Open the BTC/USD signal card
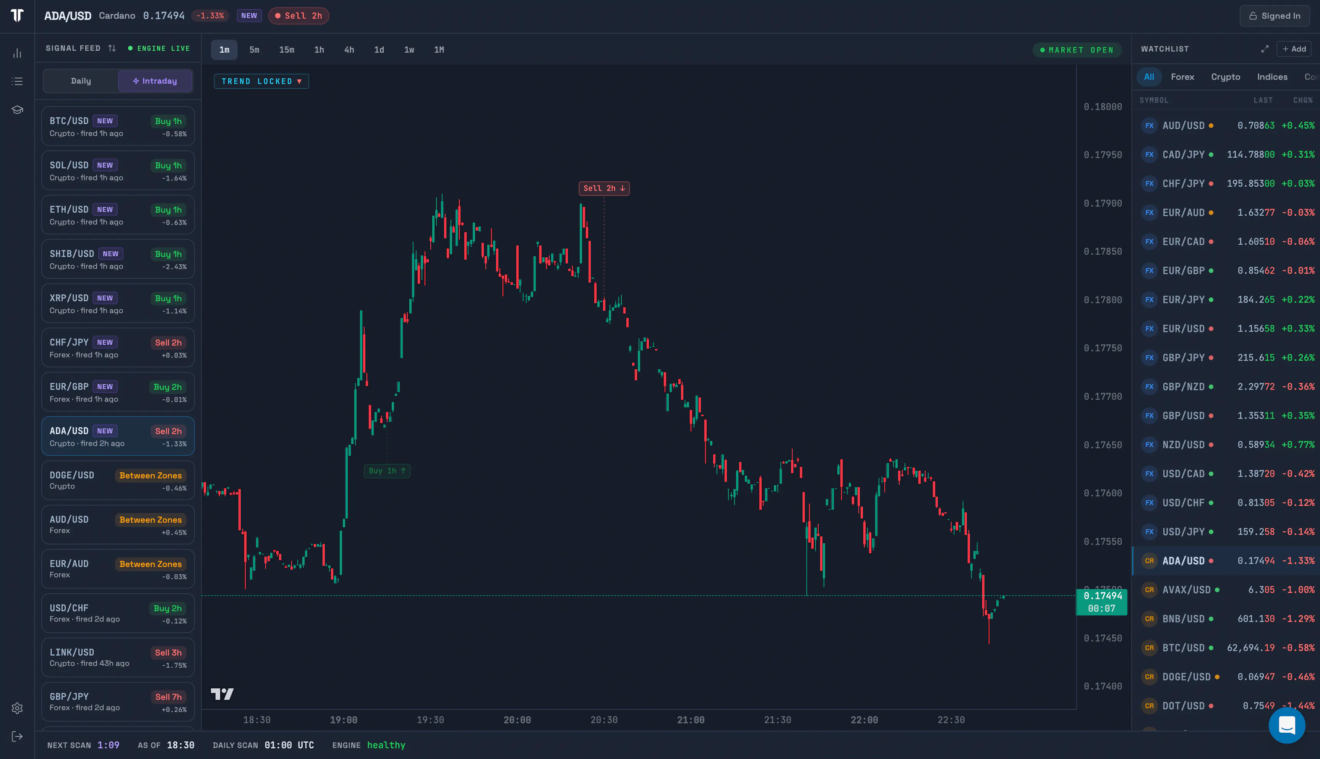This screenshot has width=1320, height=759. tap(118, 126)
